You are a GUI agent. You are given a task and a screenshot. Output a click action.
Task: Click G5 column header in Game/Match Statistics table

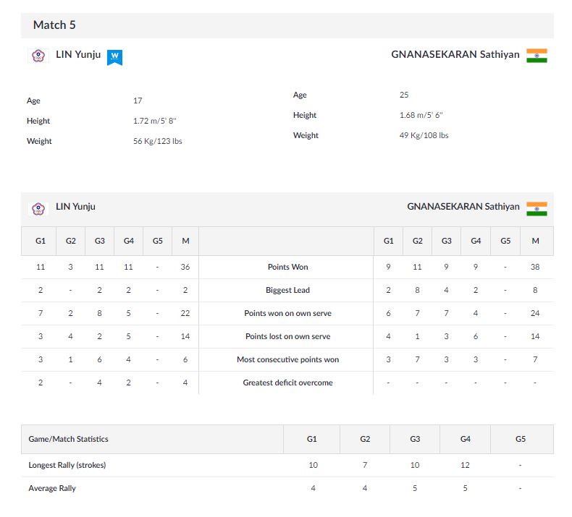(521, 439)
